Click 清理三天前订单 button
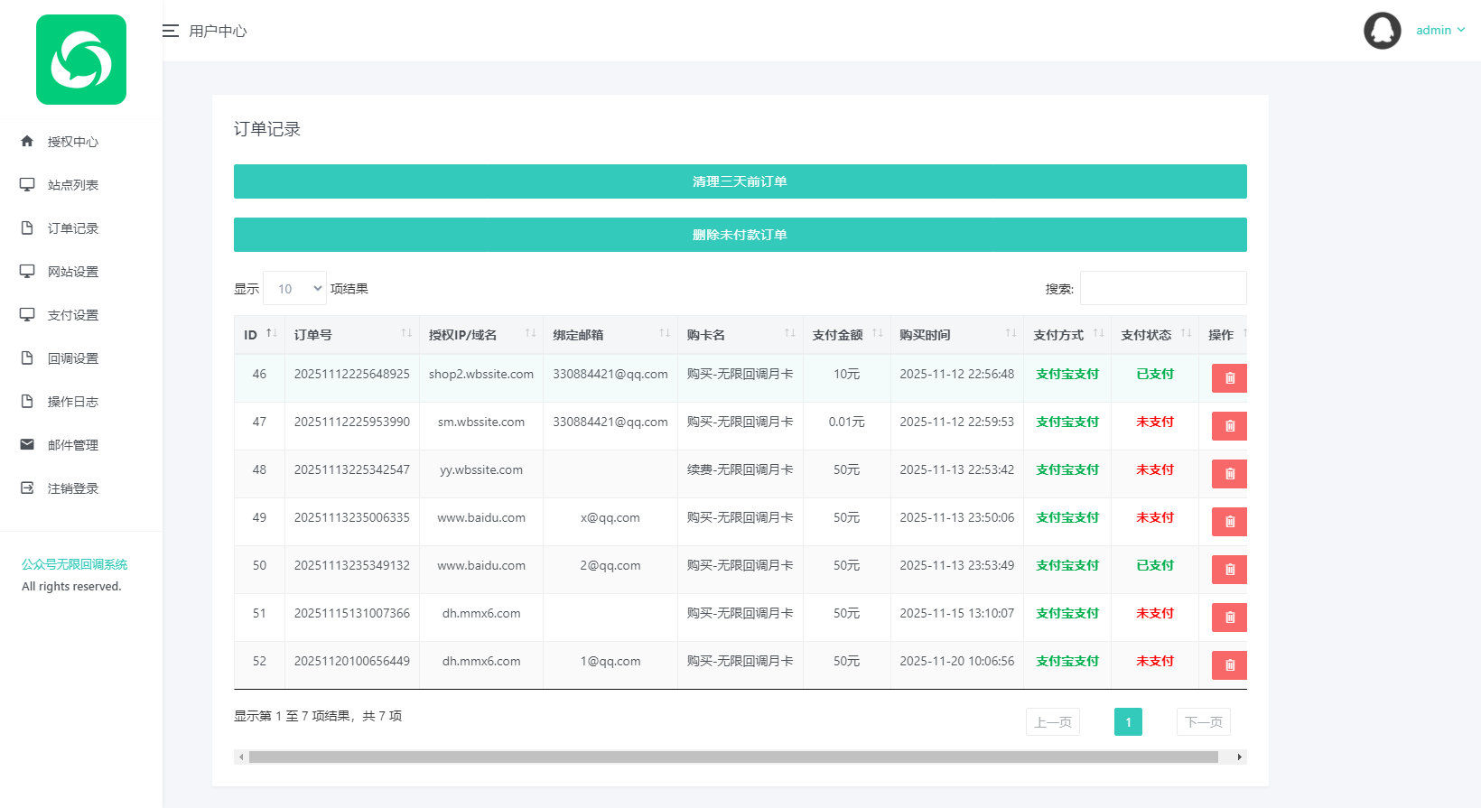The height and width of the screenshot is (808, 1481). (x=740, y=181)
